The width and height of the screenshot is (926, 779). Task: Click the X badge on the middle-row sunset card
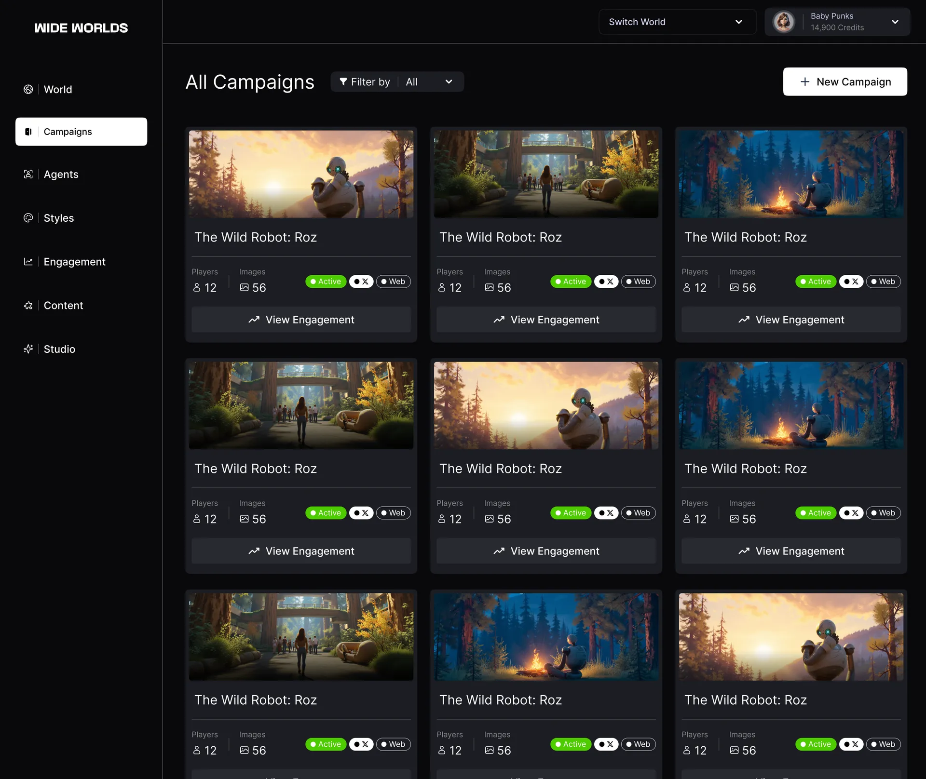click(x=606, y=513)
